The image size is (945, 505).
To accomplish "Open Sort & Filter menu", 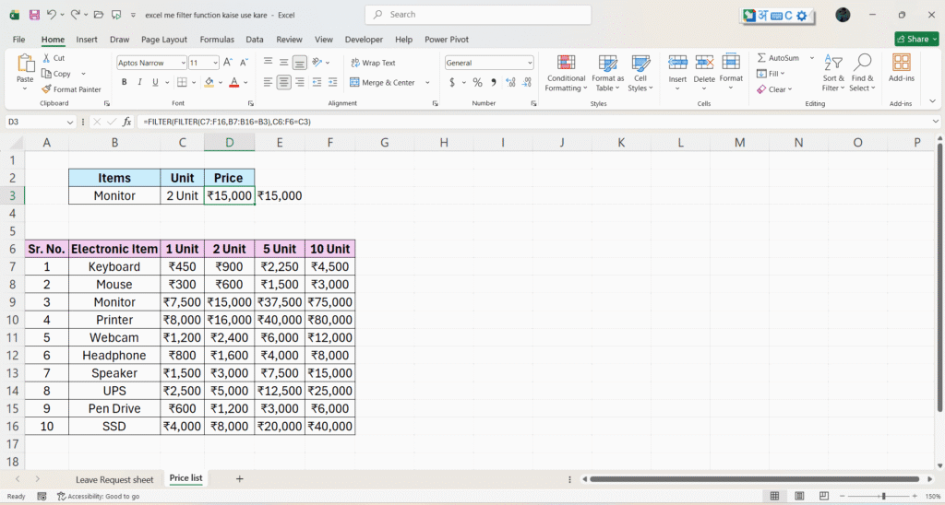I will [833, 74].
